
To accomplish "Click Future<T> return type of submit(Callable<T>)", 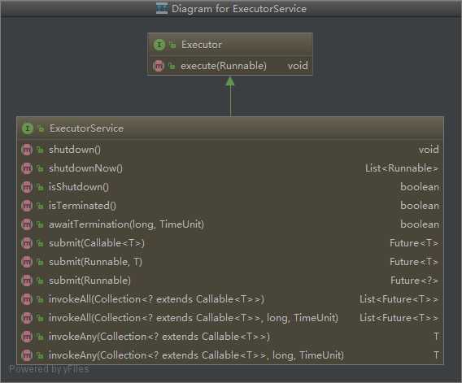I will [414, 243].
